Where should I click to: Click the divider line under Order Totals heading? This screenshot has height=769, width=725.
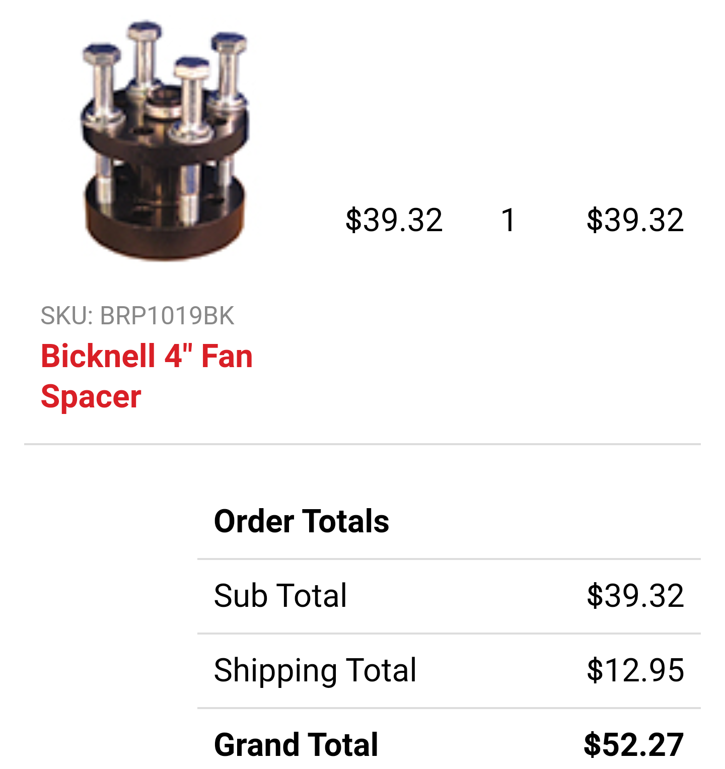(x=448, y=559)
